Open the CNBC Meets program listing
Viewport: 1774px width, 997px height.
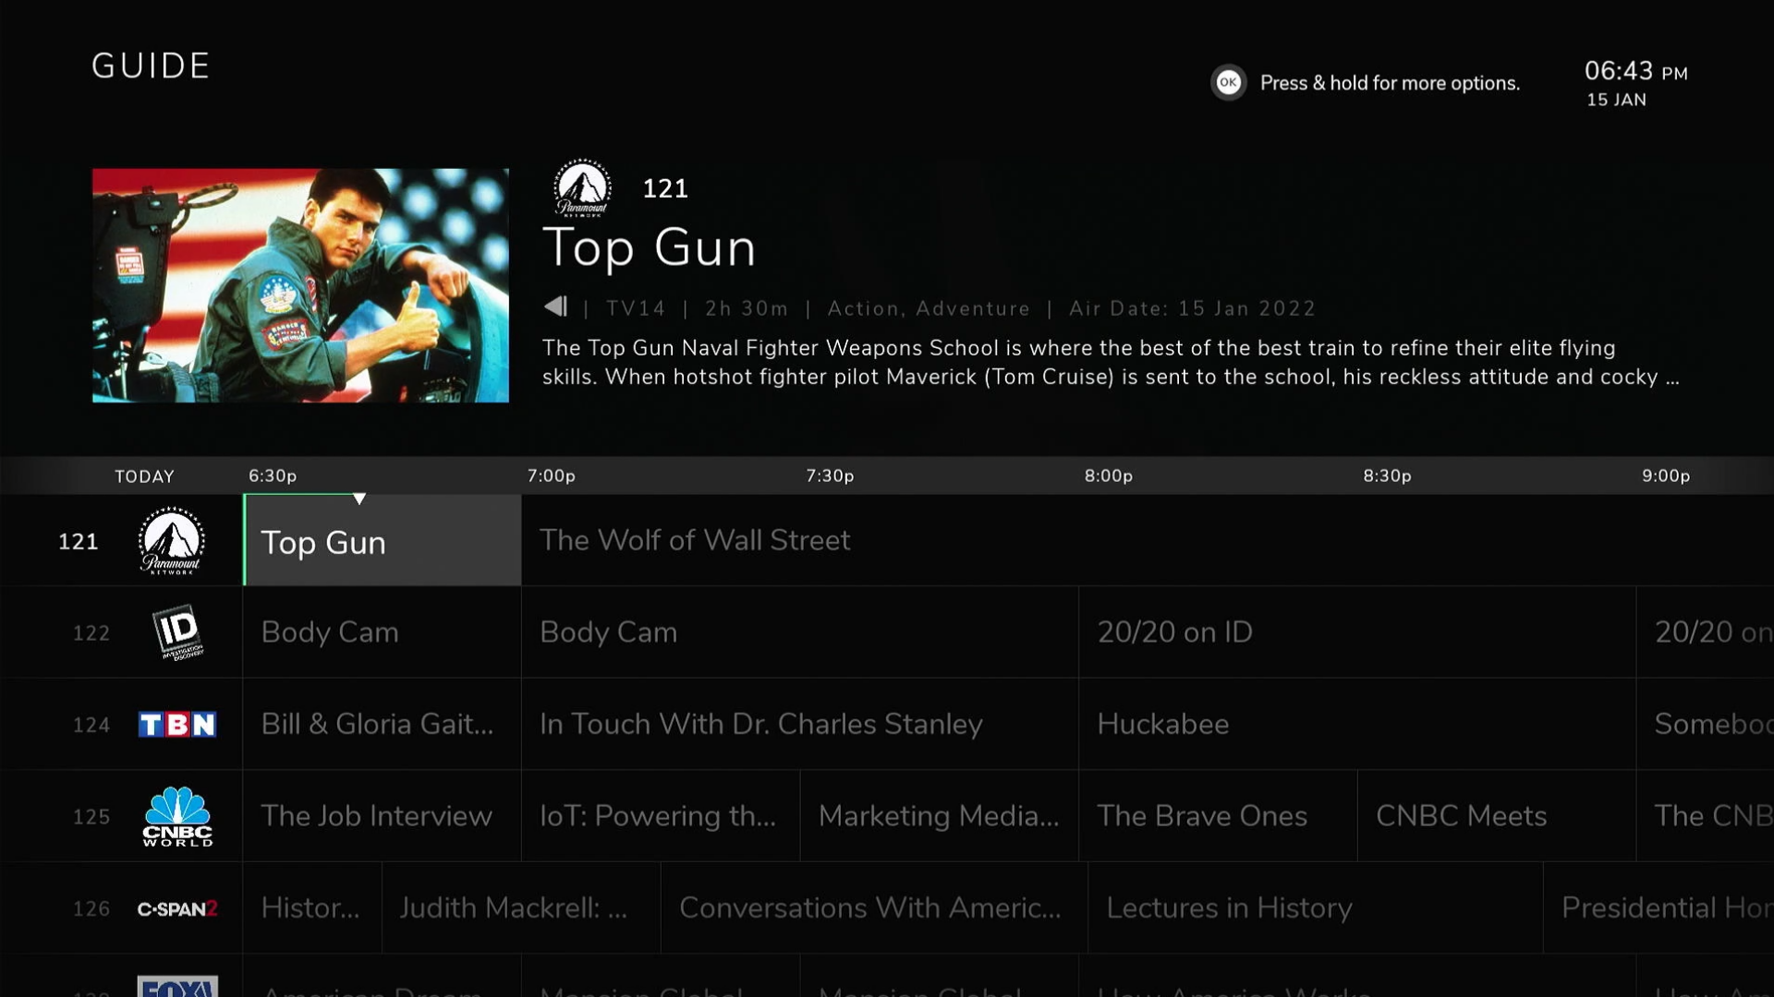click(1461, 816)
